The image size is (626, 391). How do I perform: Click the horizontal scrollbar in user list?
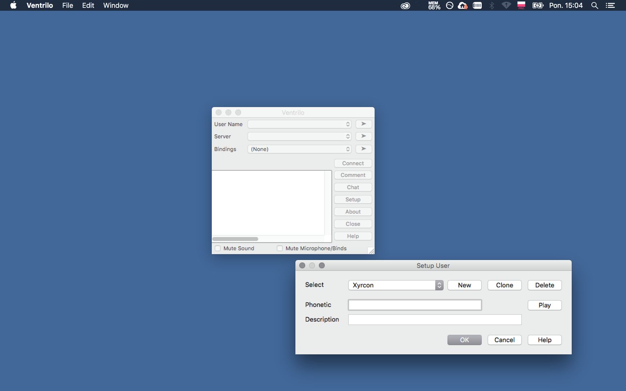[x=235, y=239]
